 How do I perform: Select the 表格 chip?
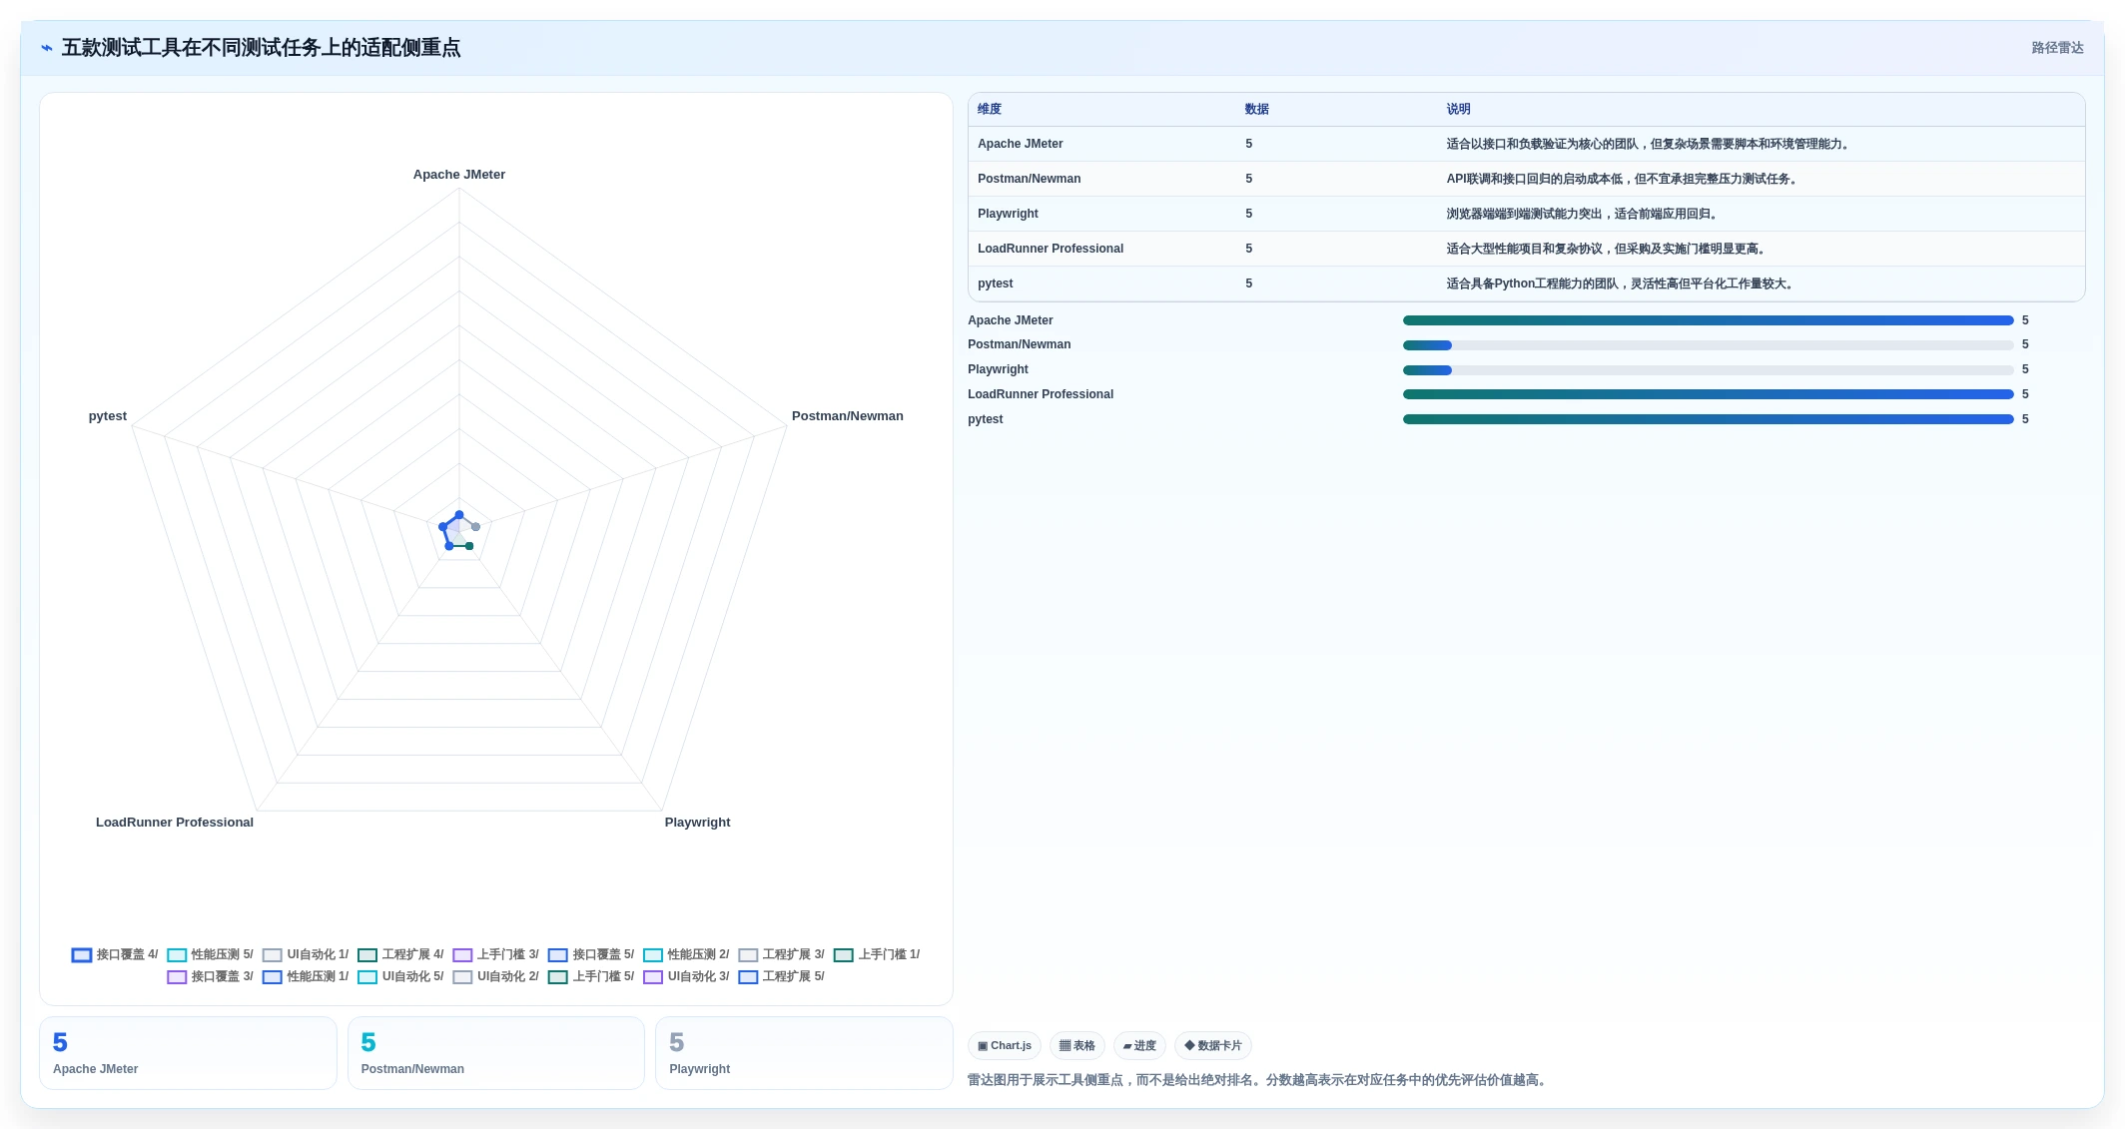1077,1045
